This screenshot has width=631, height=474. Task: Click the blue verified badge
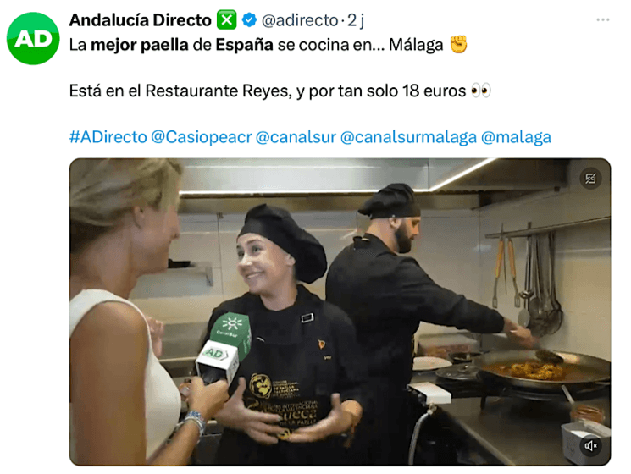249,19
